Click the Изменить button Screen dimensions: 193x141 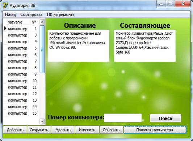pos(87,130)
